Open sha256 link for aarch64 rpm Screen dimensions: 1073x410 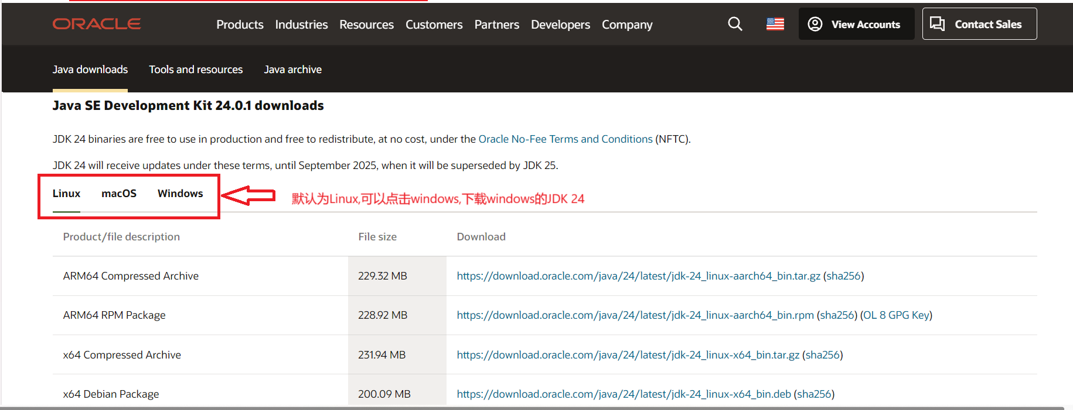pyautogui.click(x=837, y=315)
